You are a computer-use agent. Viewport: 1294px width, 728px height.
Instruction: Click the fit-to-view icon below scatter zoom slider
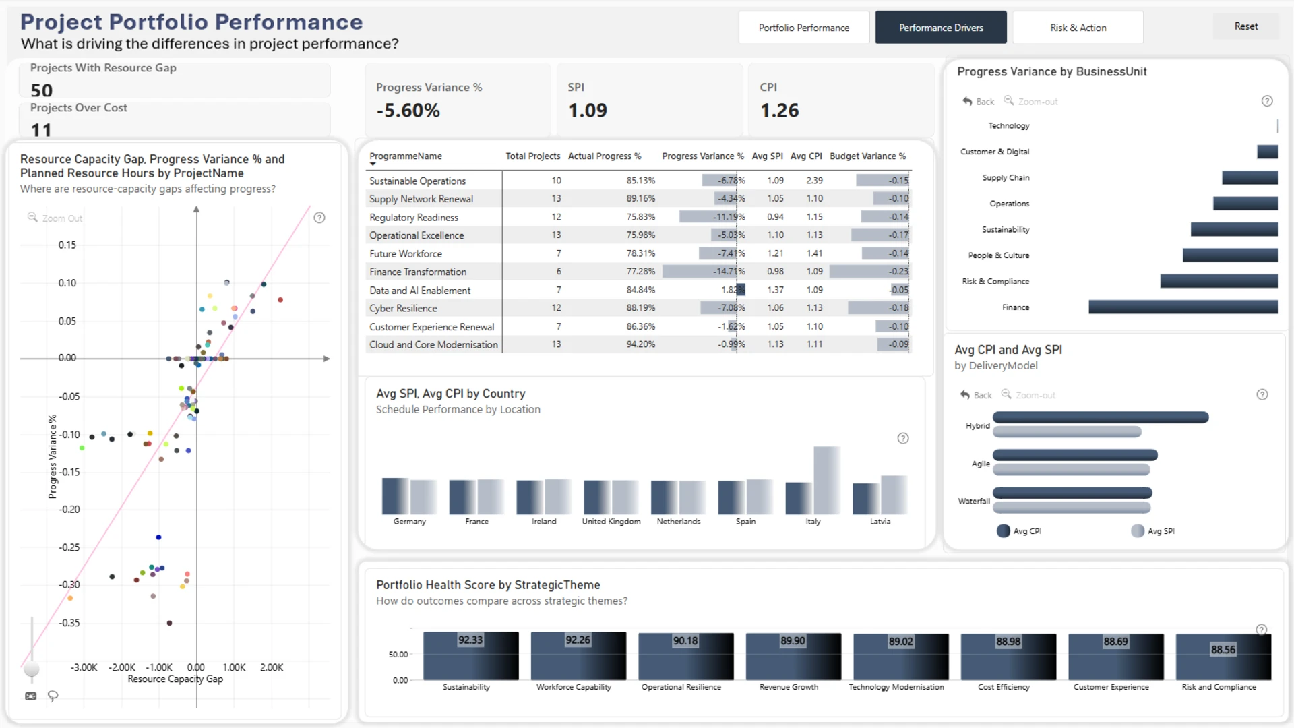[31, 696]
